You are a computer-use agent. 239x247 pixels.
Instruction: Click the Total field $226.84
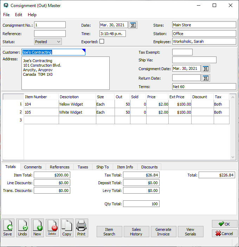[217, 175]
